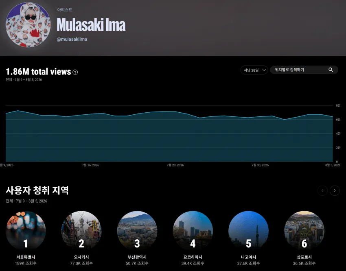Click the 나고야시 city name

click(x=248, y=257)
